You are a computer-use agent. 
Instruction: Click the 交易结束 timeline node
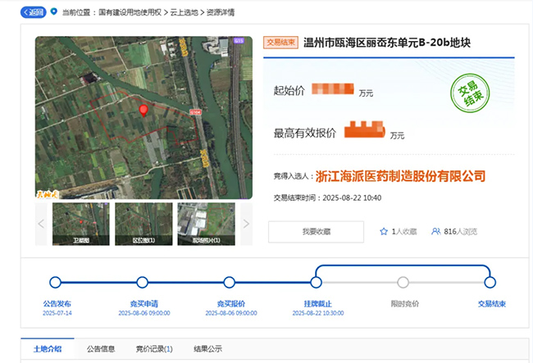(x=490, y=282)
